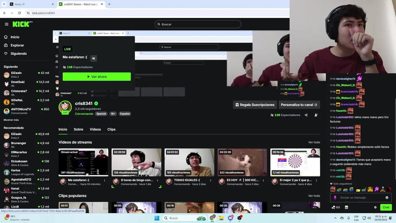Open options menu for 'TODAS IGUALES' video
The image size is (396, 223).
(211, 180)
